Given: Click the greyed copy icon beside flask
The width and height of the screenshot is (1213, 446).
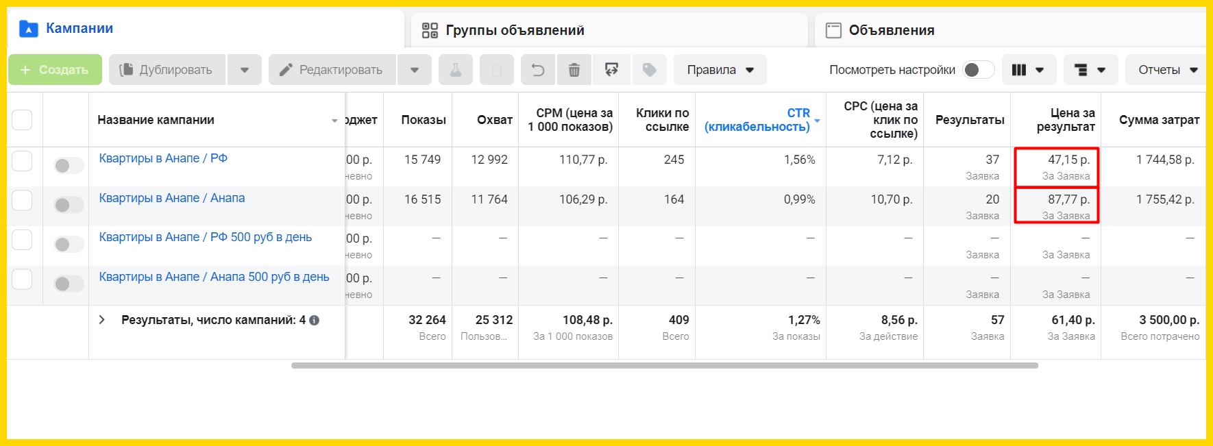Looking at the screenshot, I should (x=497, y=70).
